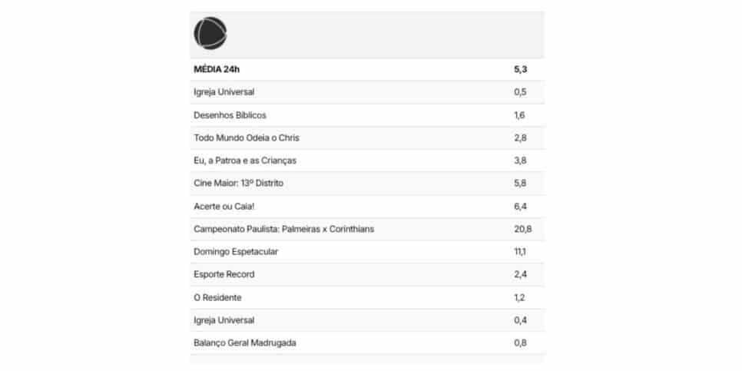Click the first Igreja Universal row
This screenshot has width=742, height=371.
point(367,92)
